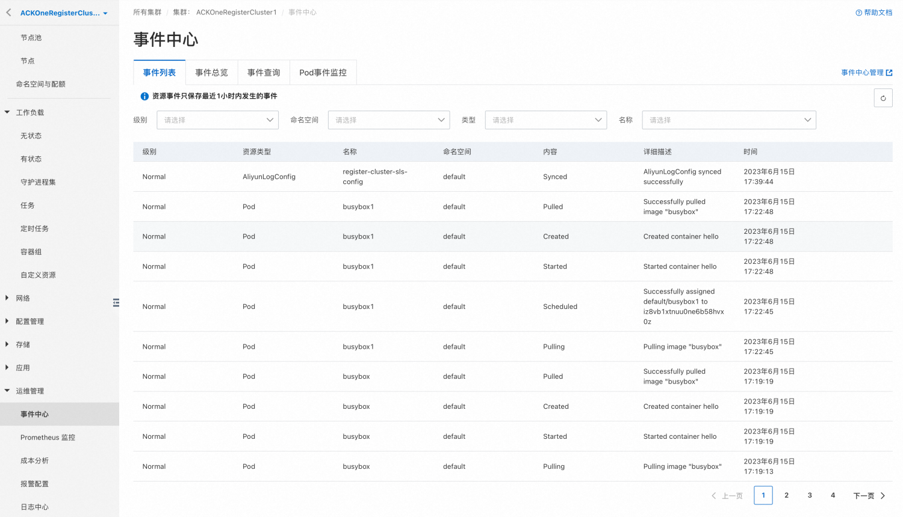Click the sidebar collapse handle icon
The height and width of the screenshot is (517, 903).
(x=116, y=302)
